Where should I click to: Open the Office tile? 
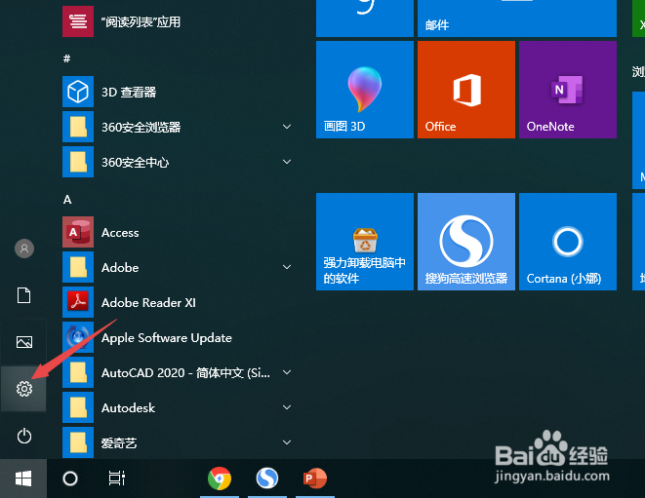pyautogui.click(x=466, y=90)
